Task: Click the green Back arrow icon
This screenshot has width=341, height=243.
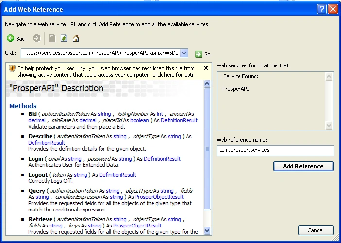Action: click(x=10, y=38)
